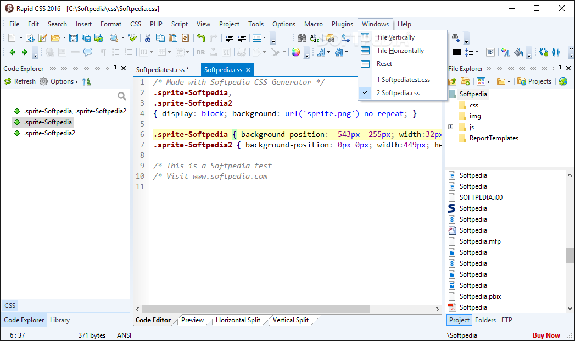The width and height of the screenshot is (575, 341).
Task: Click the New document icon
Action: coord(12,38)
